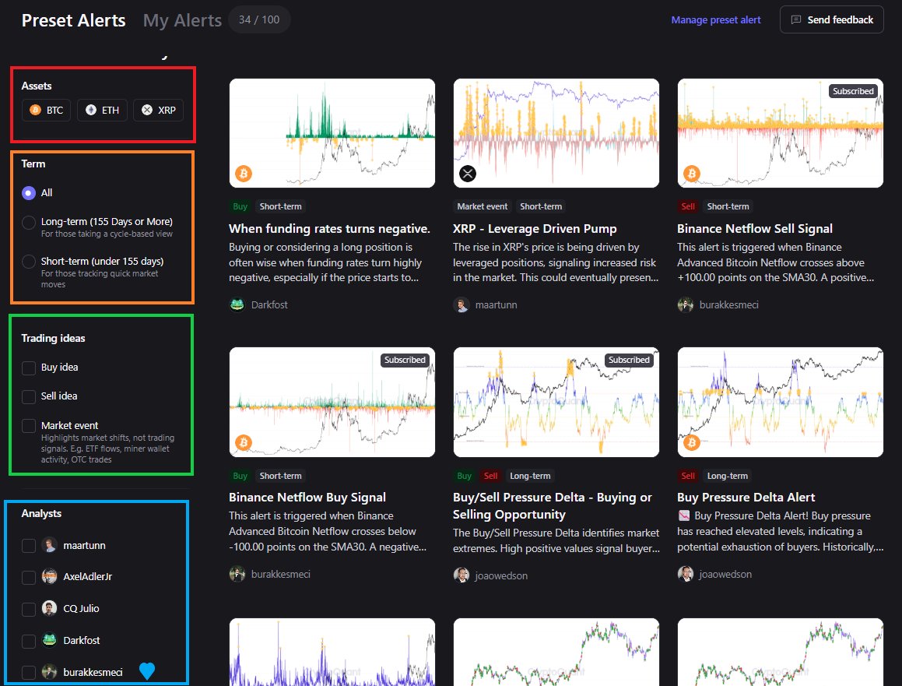The height and width of the screenshot is (686, 902).
Task: Check the CQ Julio analyst checkbox
Action: [x=29, y=609]
